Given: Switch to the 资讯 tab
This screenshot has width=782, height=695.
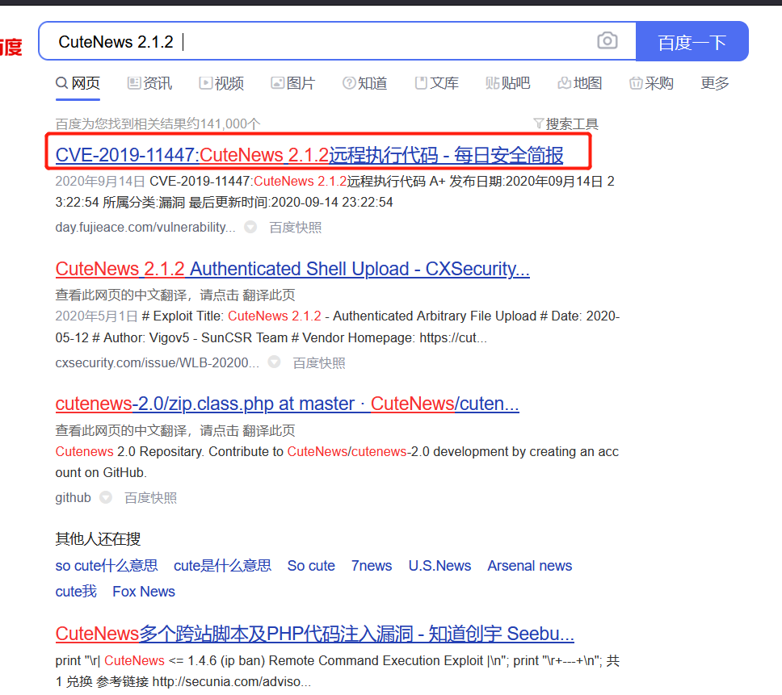Looking at the screenshot, I should click(149, 83).
